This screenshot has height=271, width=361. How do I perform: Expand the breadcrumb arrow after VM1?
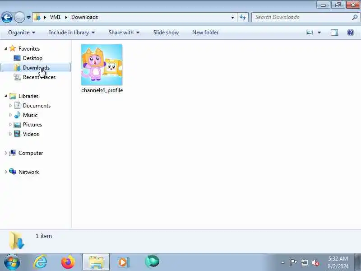[66, 17]
